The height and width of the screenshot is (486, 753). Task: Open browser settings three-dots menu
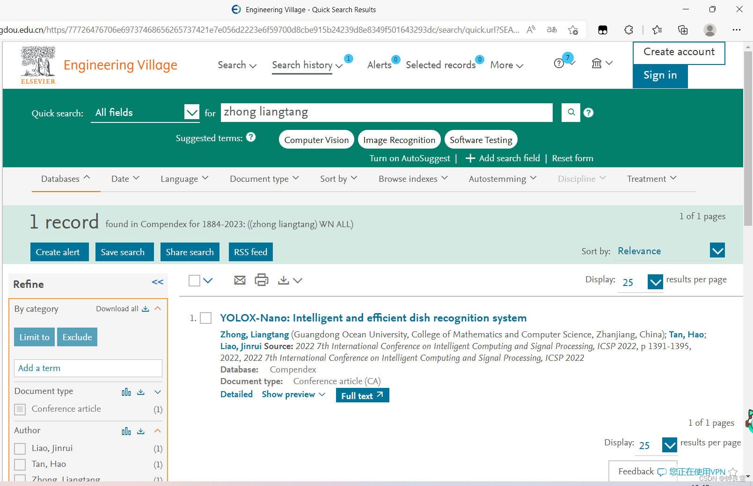coord(737,30)
